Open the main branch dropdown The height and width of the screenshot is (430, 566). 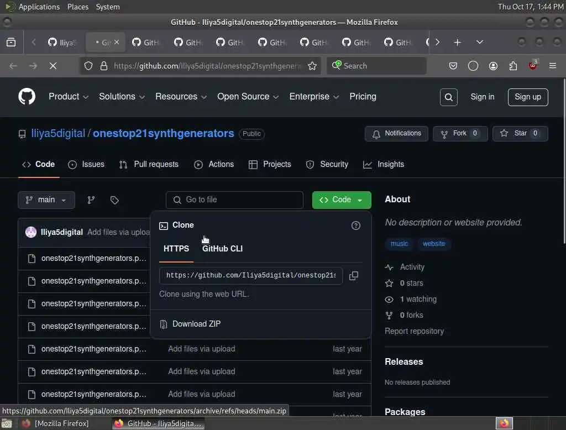click(46, 200)
